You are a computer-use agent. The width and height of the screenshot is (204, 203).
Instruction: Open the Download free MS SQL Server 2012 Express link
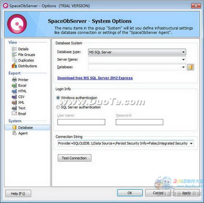[x=95, y=78]
